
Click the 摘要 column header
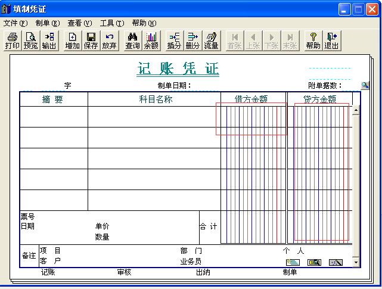52,100
